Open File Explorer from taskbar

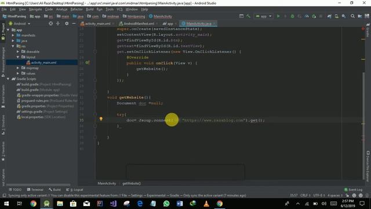[60, 204]
